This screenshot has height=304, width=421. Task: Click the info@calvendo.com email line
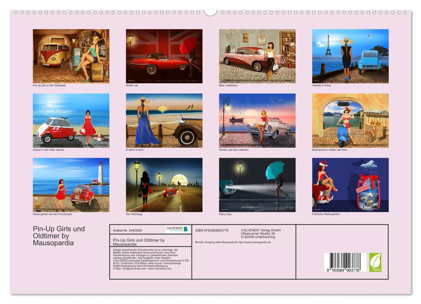click(142, 268)
